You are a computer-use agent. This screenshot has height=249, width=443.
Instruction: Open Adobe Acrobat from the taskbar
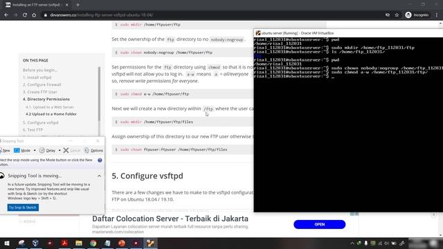click(x=64, y=243)
